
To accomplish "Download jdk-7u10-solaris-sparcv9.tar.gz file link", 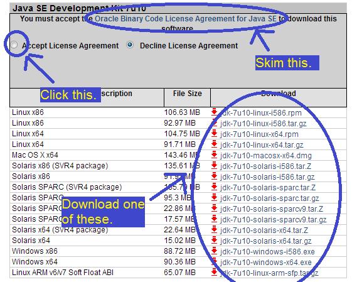I will [x=273, y=220].
